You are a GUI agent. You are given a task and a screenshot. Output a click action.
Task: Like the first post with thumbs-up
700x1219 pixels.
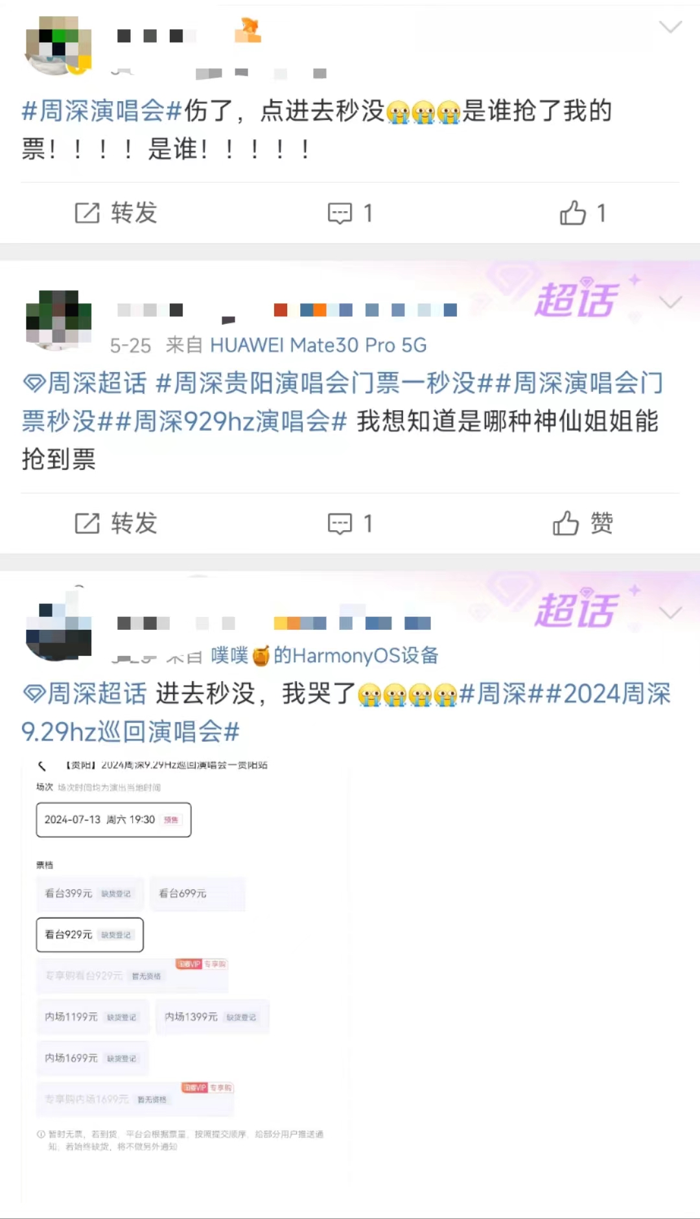click(583, 213)
